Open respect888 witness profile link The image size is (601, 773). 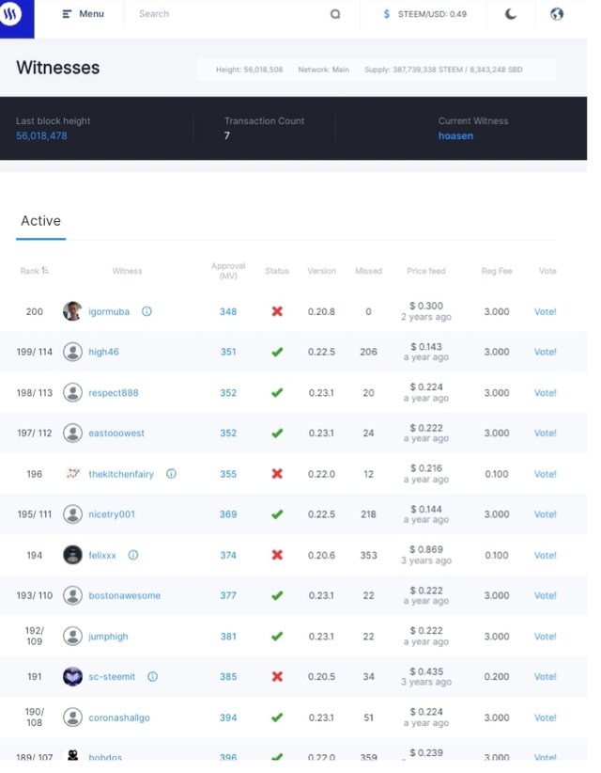(114, 393)
